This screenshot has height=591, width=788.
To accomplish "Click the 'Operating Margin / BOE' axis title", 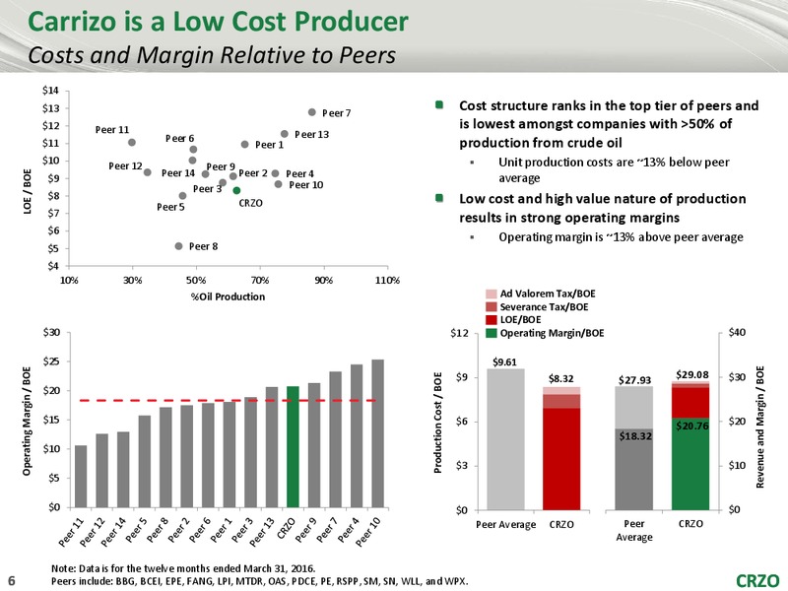I will click(27, 421).
